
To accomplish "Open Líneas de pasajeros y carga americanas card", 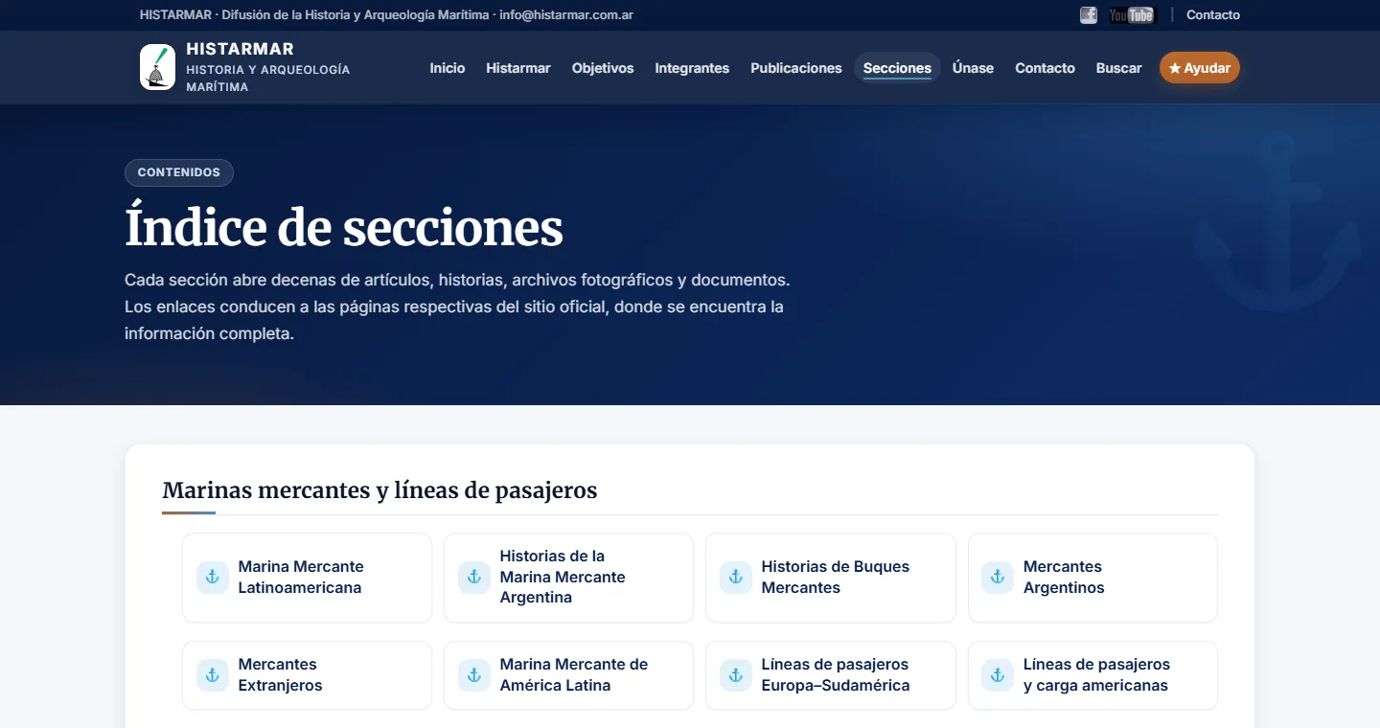I will 1092,675.
